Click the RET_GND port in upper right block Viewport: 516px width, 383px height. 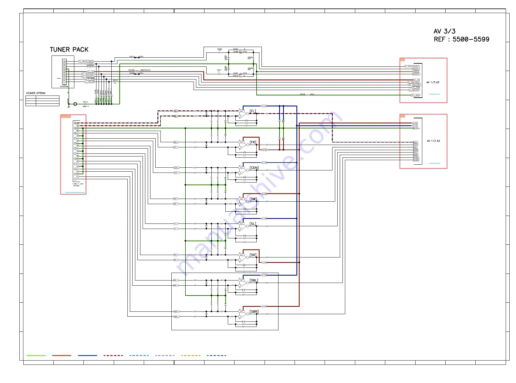[415, 95]
